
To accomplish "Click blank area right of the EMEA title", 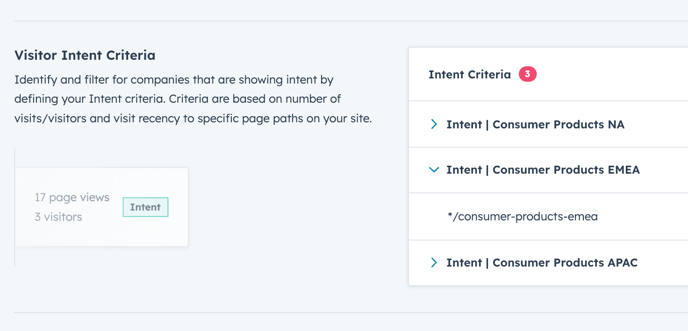I will [664, 170].
